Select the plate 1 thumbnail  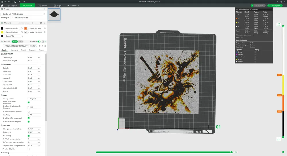tap(54, 14)
